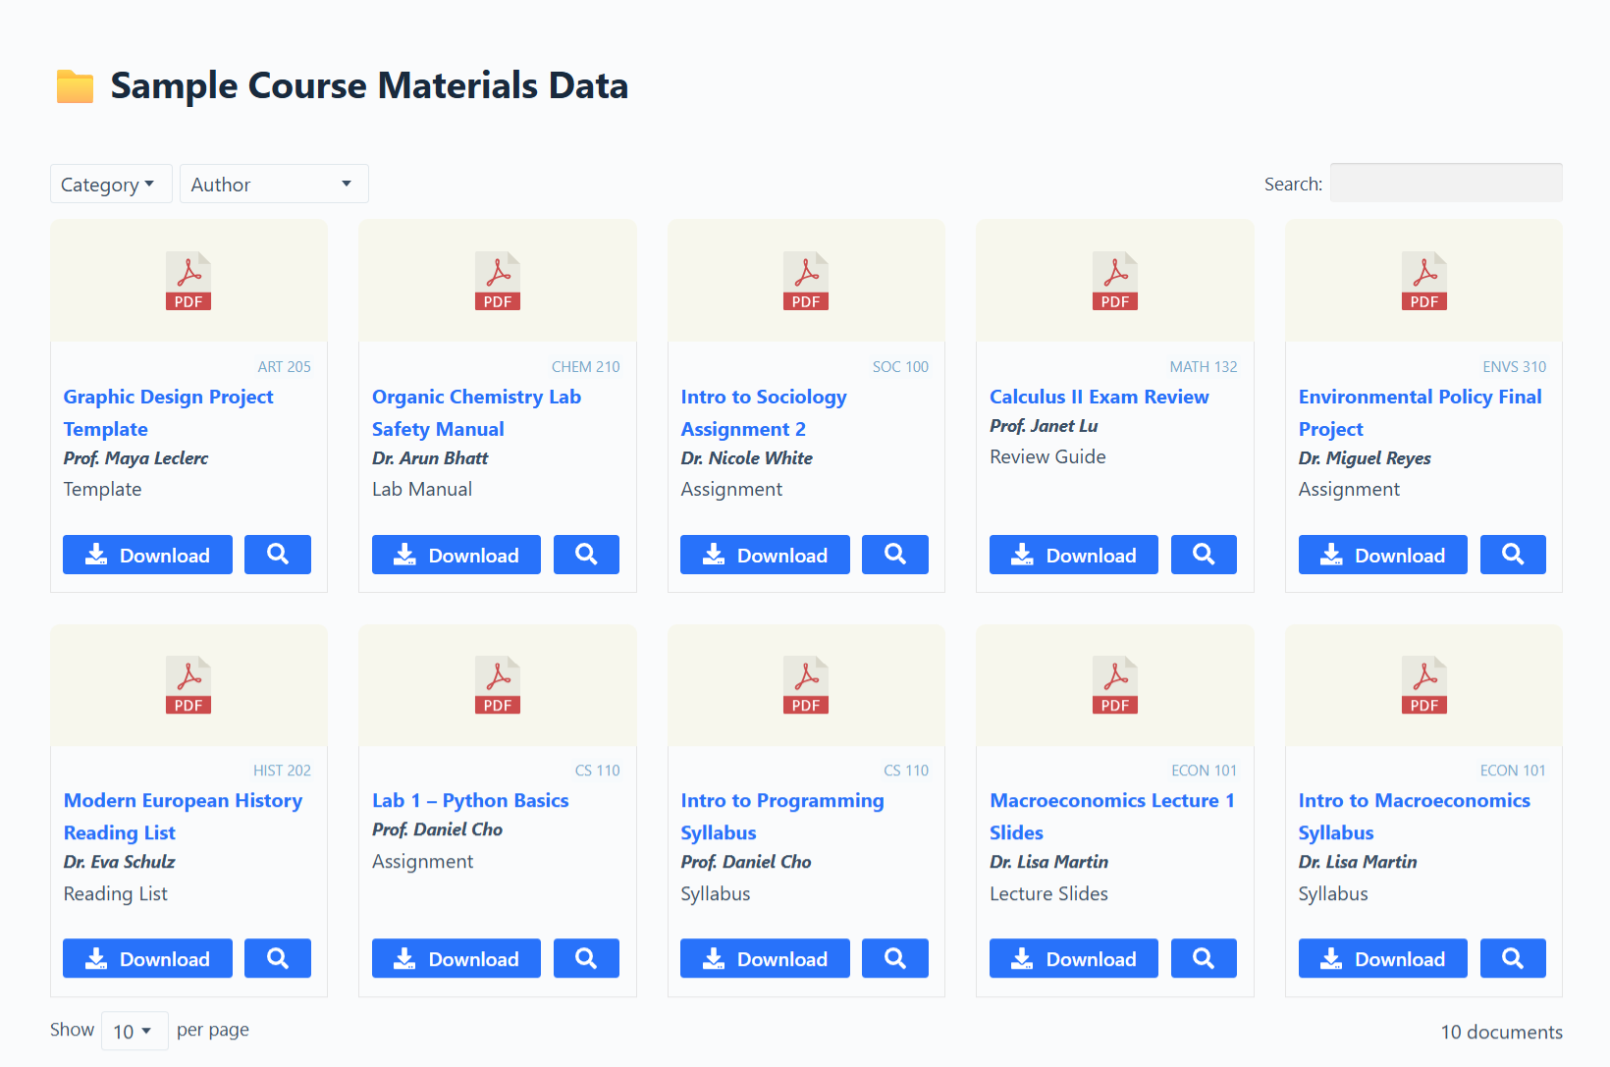
Task: Click the CHEM 210 course code
Action: (x=586, y=367)
